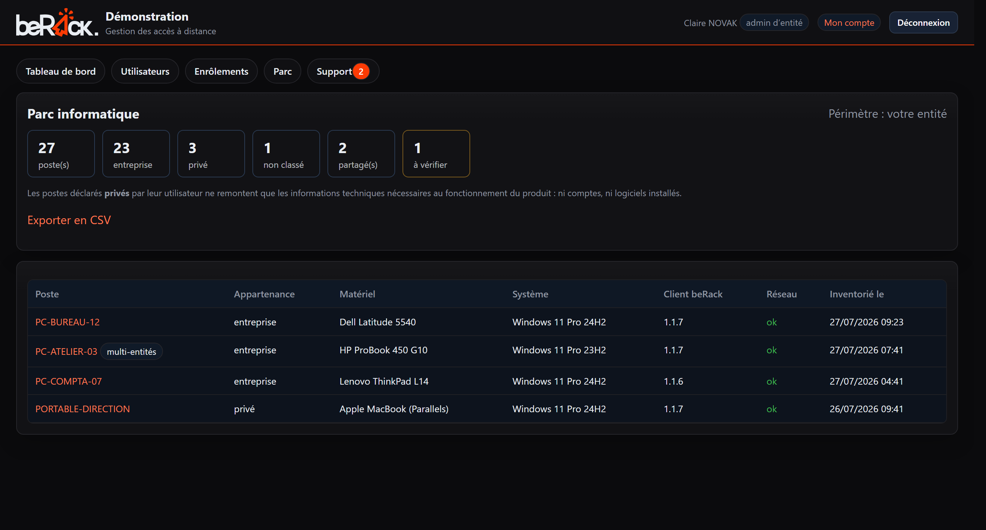This screenshot has height=530, width=986.
Task: Export the fleet with Exporter en CSV
Action: pyautogui.click(x=69, y=220)
